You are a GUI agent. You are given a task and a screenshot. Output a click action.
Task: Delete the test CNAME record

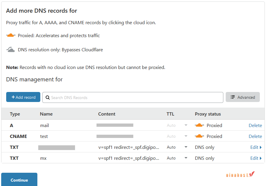255,136
